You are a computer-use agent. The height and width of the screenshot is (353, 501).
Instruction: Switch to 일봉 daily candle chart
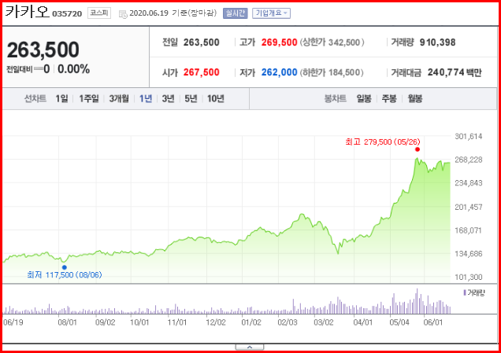tap(364, 98)
